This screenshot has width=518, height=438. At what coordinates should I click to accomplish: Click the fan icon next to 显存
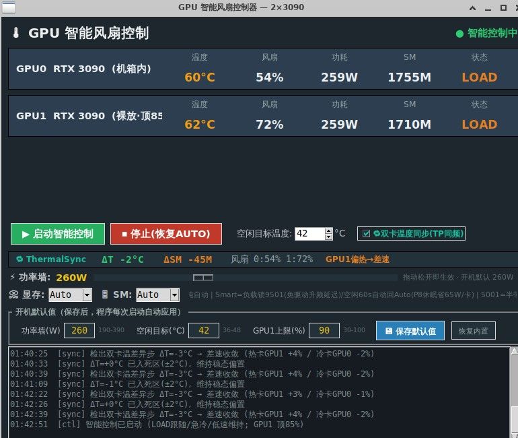coord(14,294)
